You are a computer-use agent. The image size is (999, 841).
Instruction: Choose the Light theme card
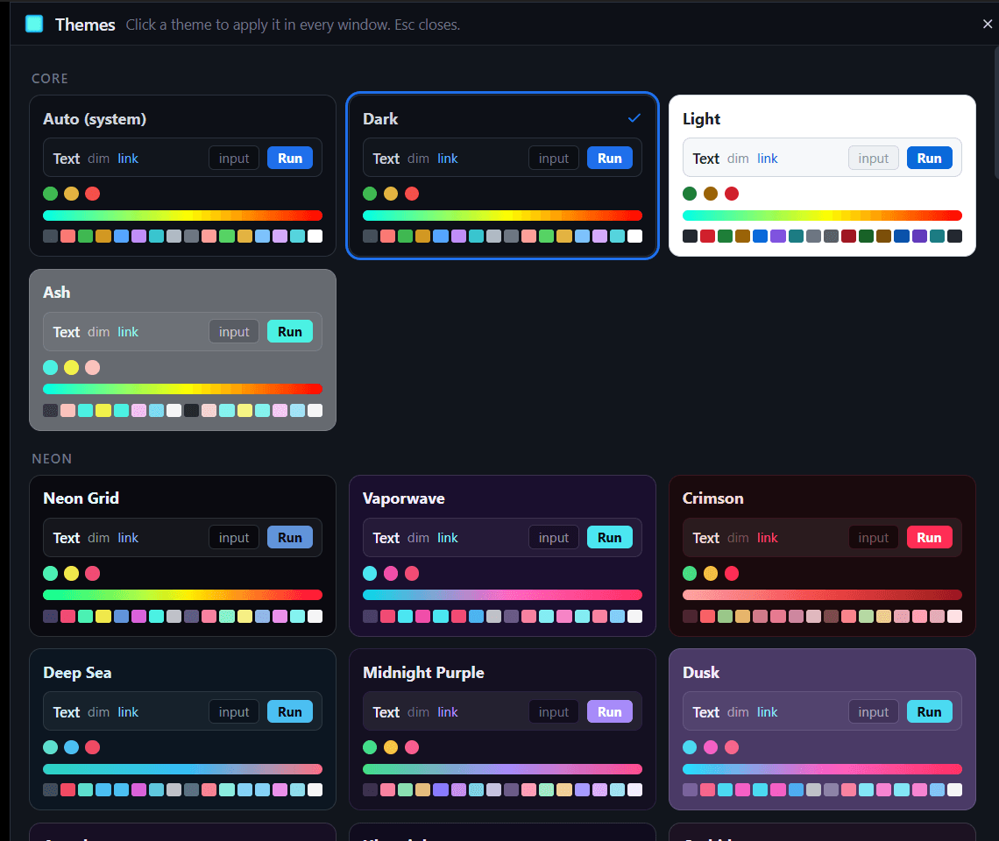[x=822, y=176]
